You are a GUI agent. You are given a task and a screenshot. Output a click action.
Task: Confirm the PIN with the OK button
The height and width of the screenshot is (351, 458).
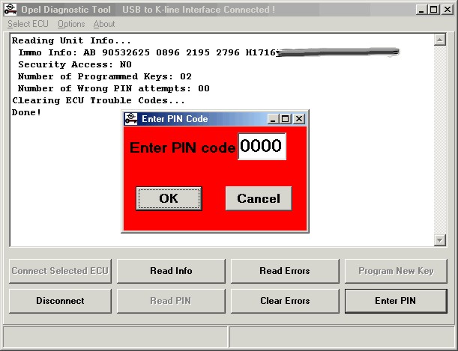(x=169, y=198)
